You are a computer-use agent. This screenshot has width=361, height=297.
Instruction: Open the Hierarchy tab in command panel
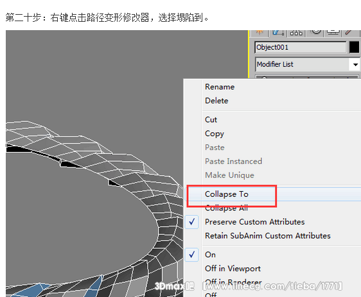[x=296, y=33]
